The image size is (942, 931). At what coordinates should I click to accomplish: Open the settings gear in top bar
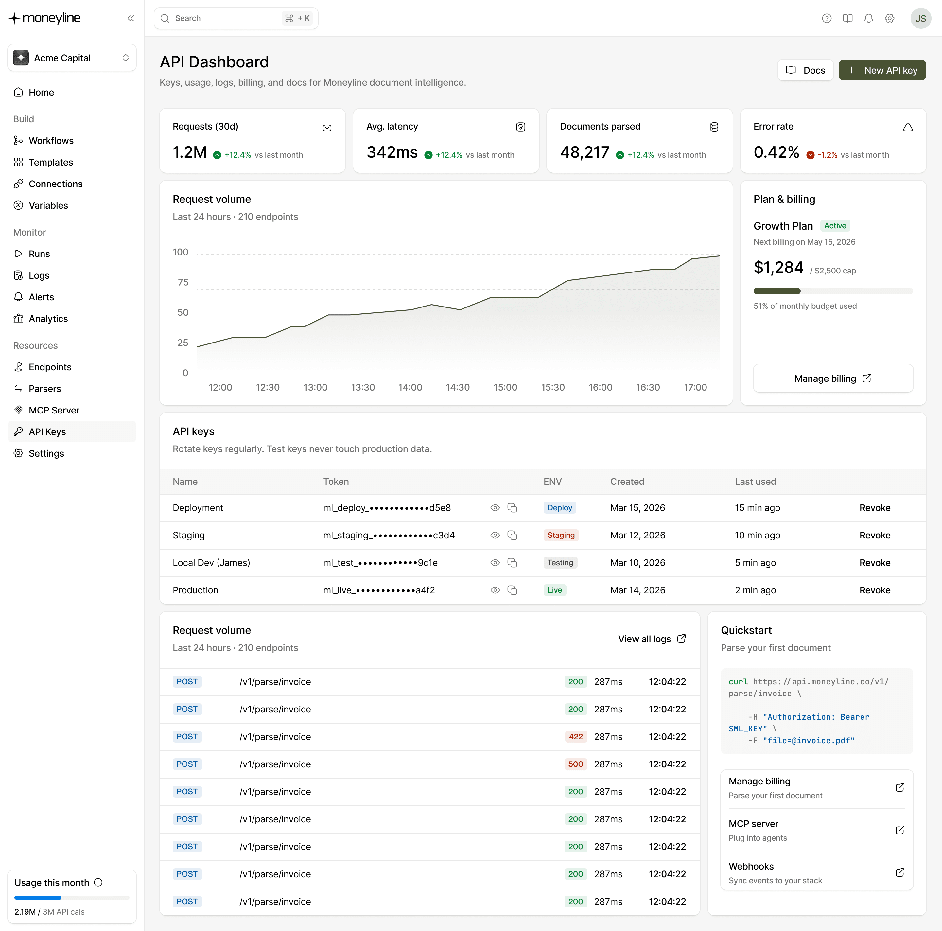(x=889, y=18)
